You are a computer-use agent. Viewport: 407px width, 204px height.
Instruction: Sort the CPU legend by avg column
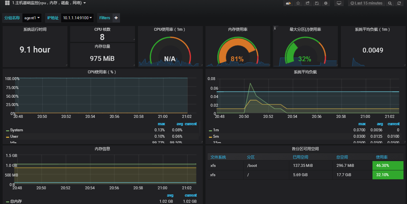click(180, 124)
